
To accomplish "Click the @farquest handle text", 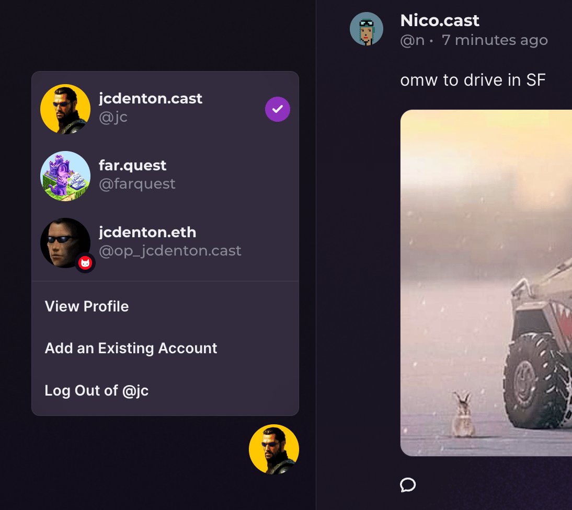I will [137, 184].
